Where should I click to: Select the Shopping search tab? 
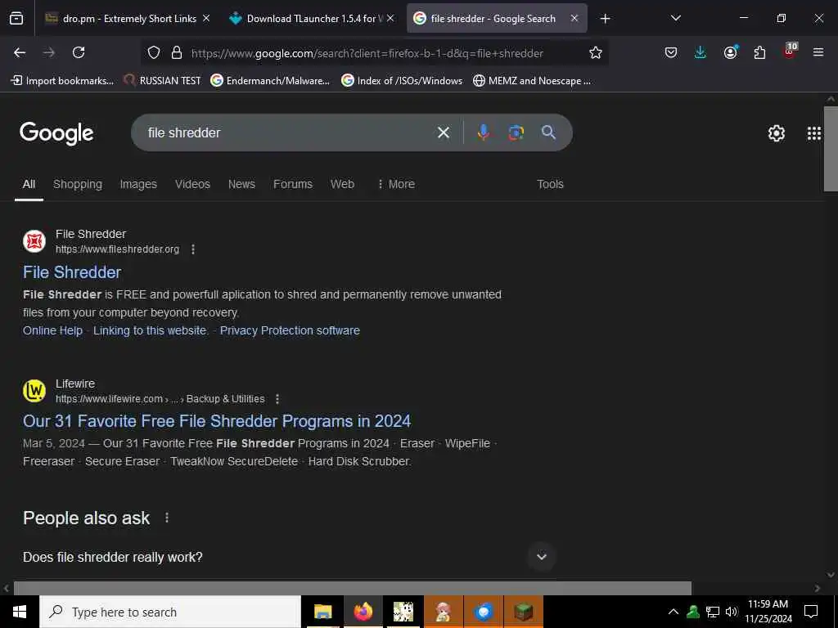coord(78,184)
